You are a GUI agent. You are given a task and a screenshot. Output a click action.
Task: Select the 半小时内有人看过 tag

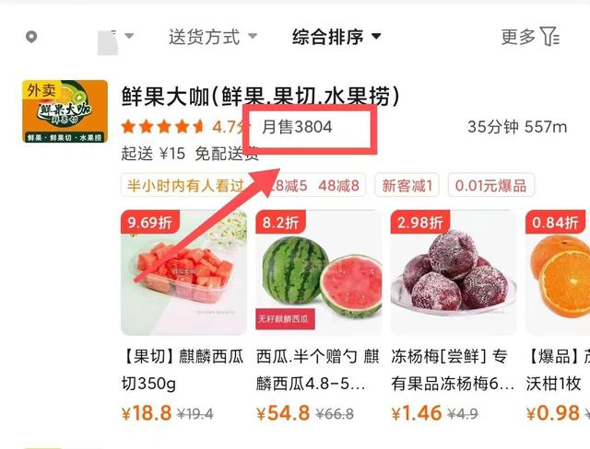[185, 186]
